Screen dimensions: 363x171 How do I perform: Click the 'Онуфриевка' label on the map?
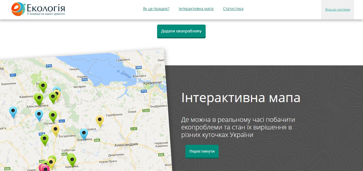158,106
